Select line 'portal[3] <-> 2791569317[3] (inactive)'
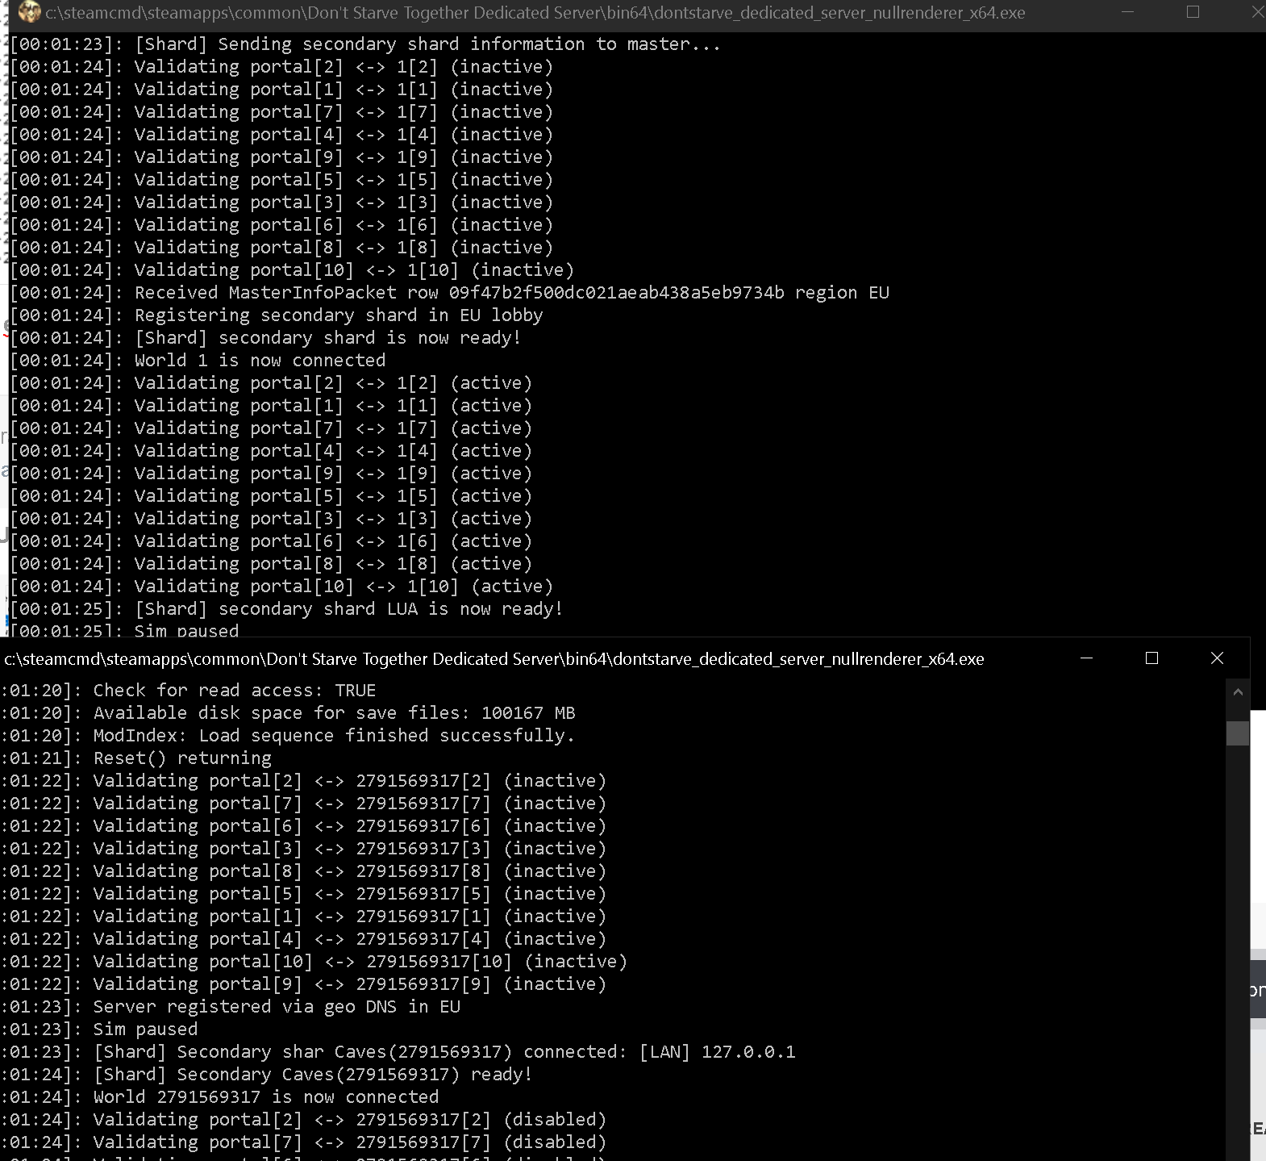Image resolution: width=1266 pixels, height=1161 pixels. coord(303,849)
